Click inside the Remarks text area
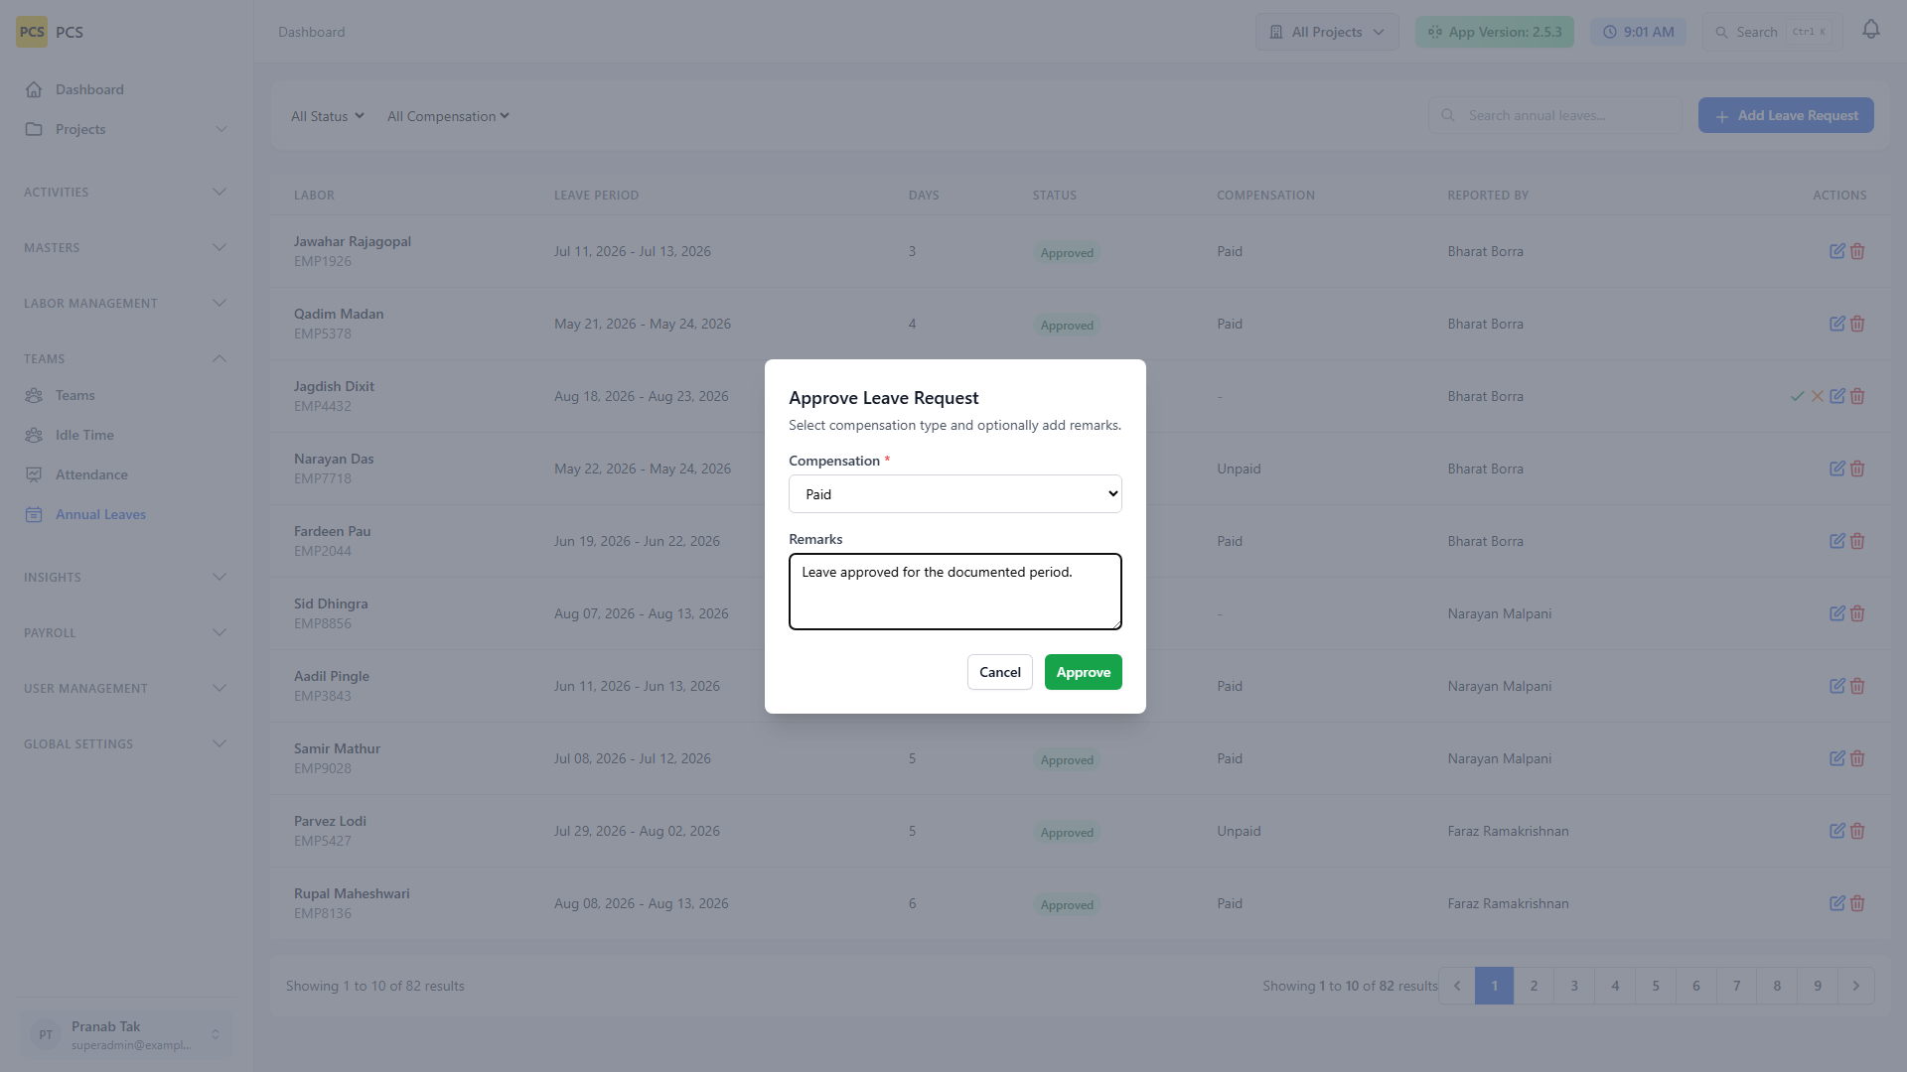 [x=954, y=592]
